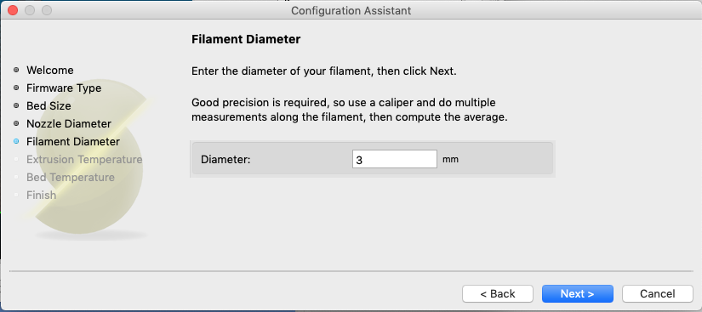Cancel the Configuration Assistant
The height and width of the screenshot is (312, 702).
(x=657, y=293)
